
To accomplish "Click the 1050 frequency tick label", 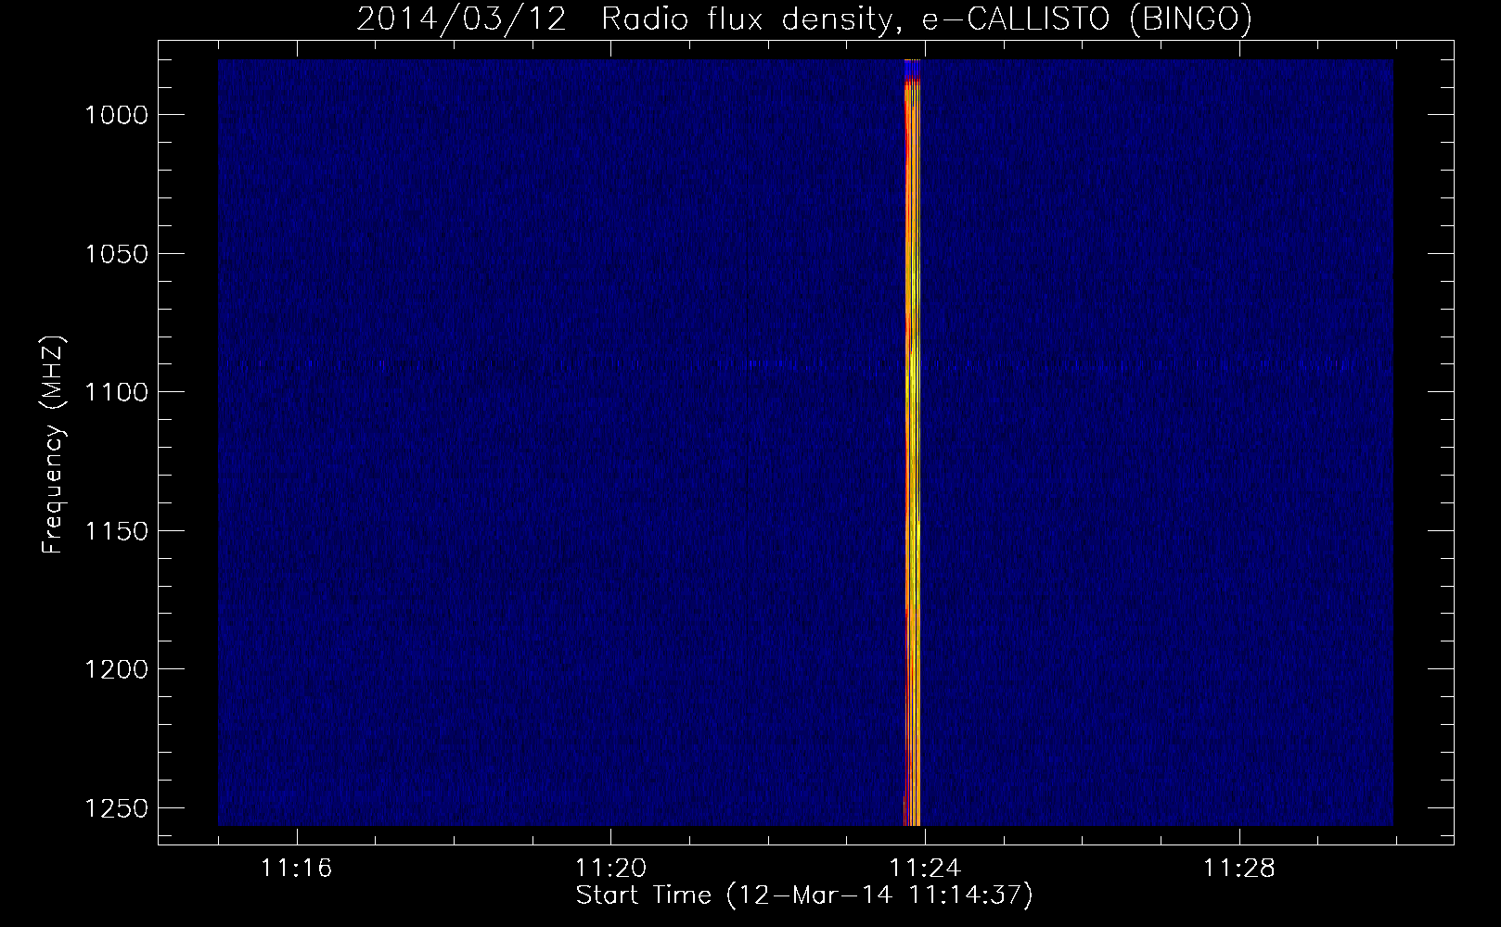I will pyautogui.click(x=116, y=254).
